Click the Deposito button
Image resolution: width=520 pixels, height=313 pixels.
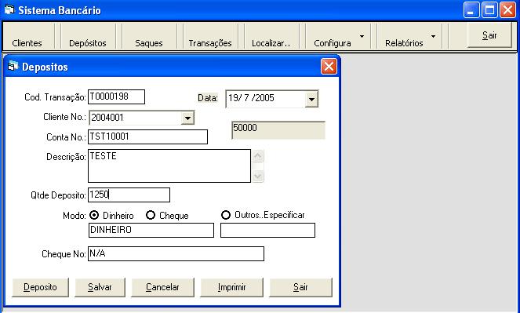tap(40, 287)
